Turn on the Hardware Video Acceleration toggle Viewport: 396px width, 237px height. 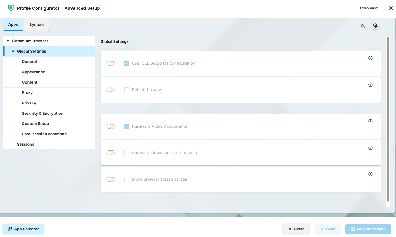[111, 126]
